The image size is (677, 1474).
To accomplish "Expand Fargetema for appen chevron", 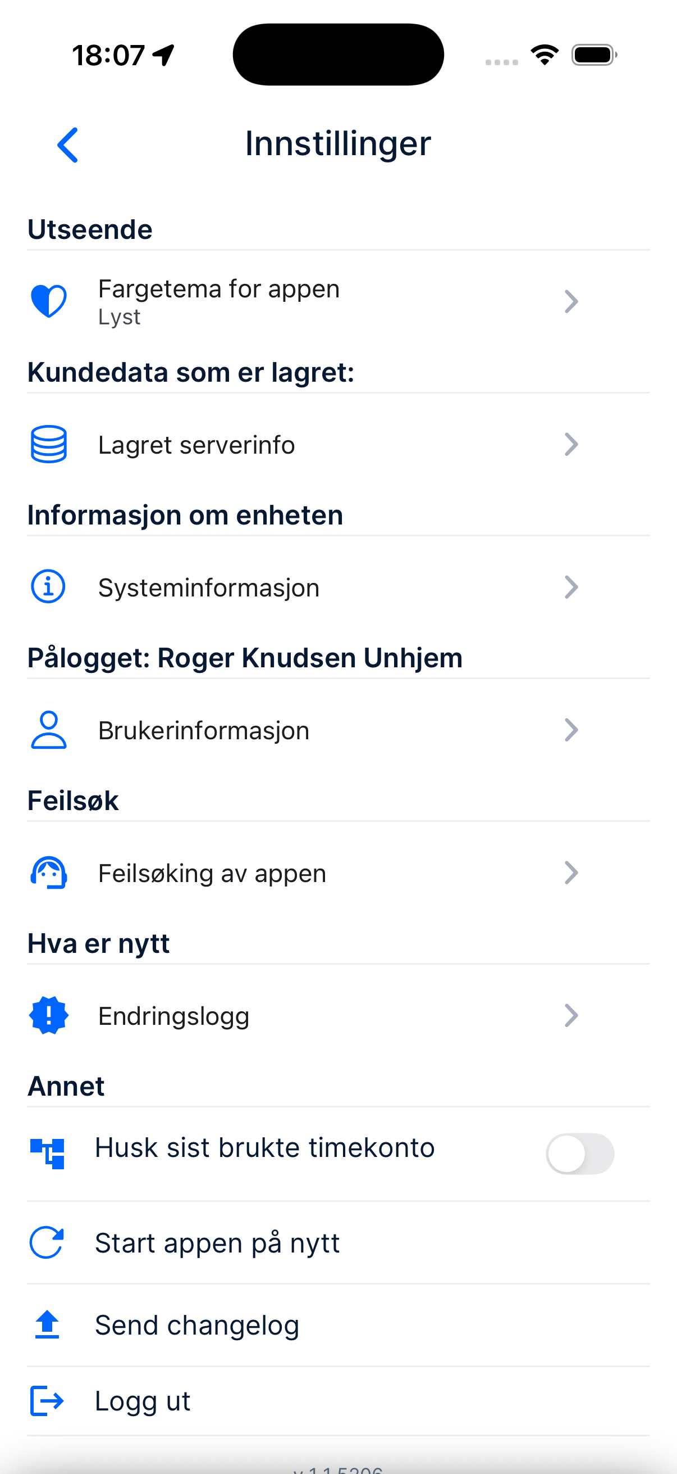I will pyautogui.click(x=571, y=301).
